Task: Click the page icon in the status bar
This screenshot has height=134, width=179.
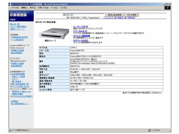Action: pyautogui.click(x=10, y=130)
